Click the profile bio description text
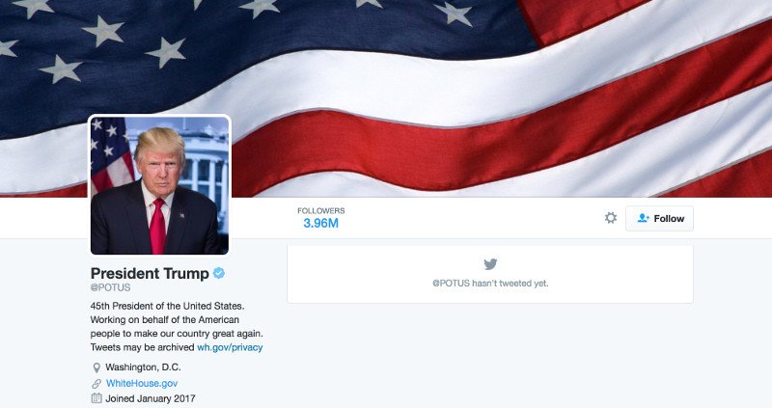The width and height of the screenshot is (772, 408). (177, 327)
